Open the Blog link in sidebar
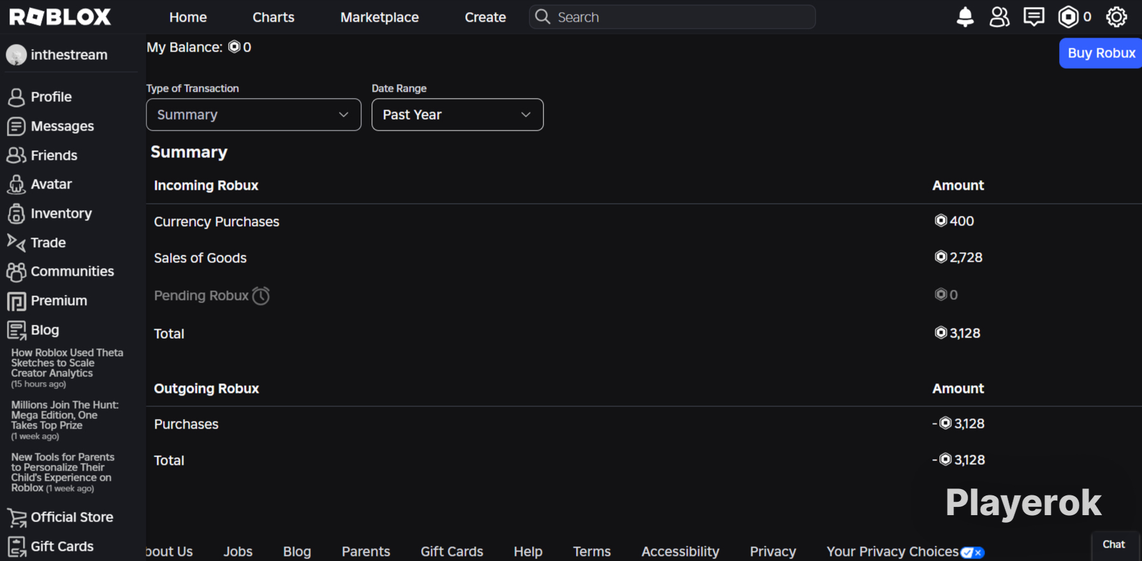Viewport: 1142px width, 561px height. (x=45, y=330)
